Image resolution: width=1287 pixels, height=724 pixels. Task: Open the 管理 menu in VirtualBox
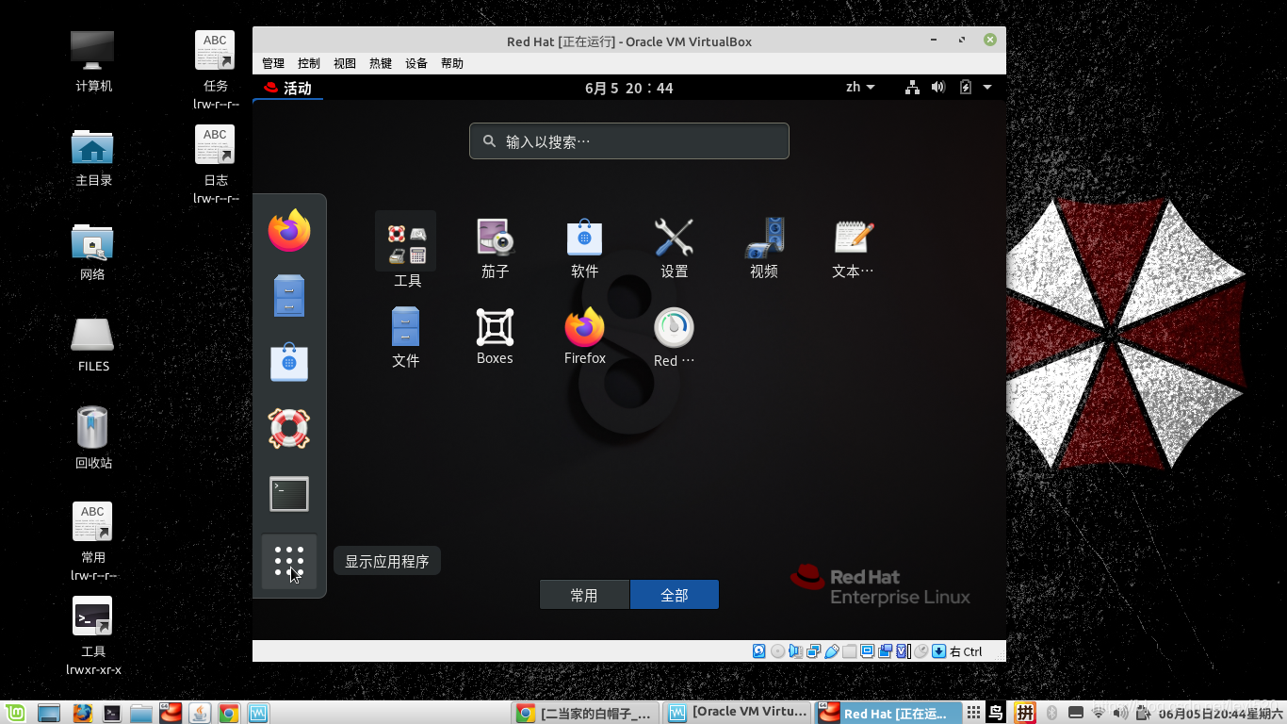pos(273,63)
